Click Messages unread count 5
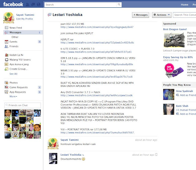196x170 pixels. tap(40, 32)
